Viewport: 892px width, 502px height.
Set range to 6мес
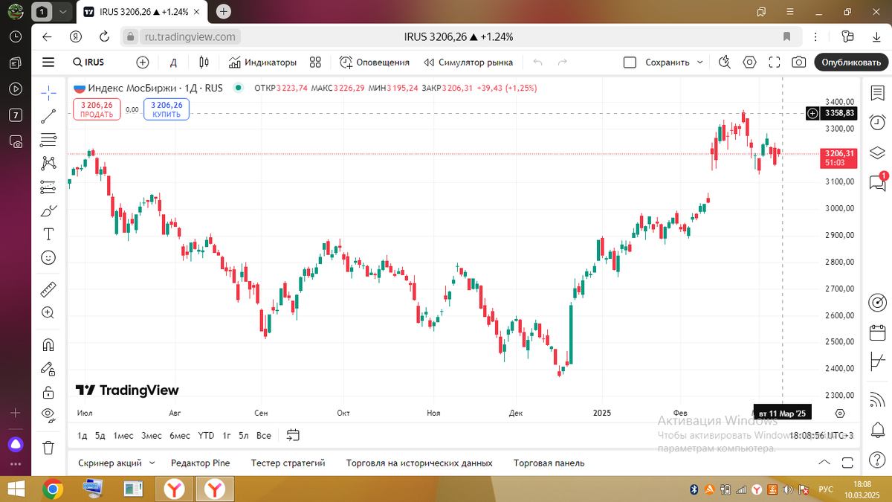pos(180,436)
